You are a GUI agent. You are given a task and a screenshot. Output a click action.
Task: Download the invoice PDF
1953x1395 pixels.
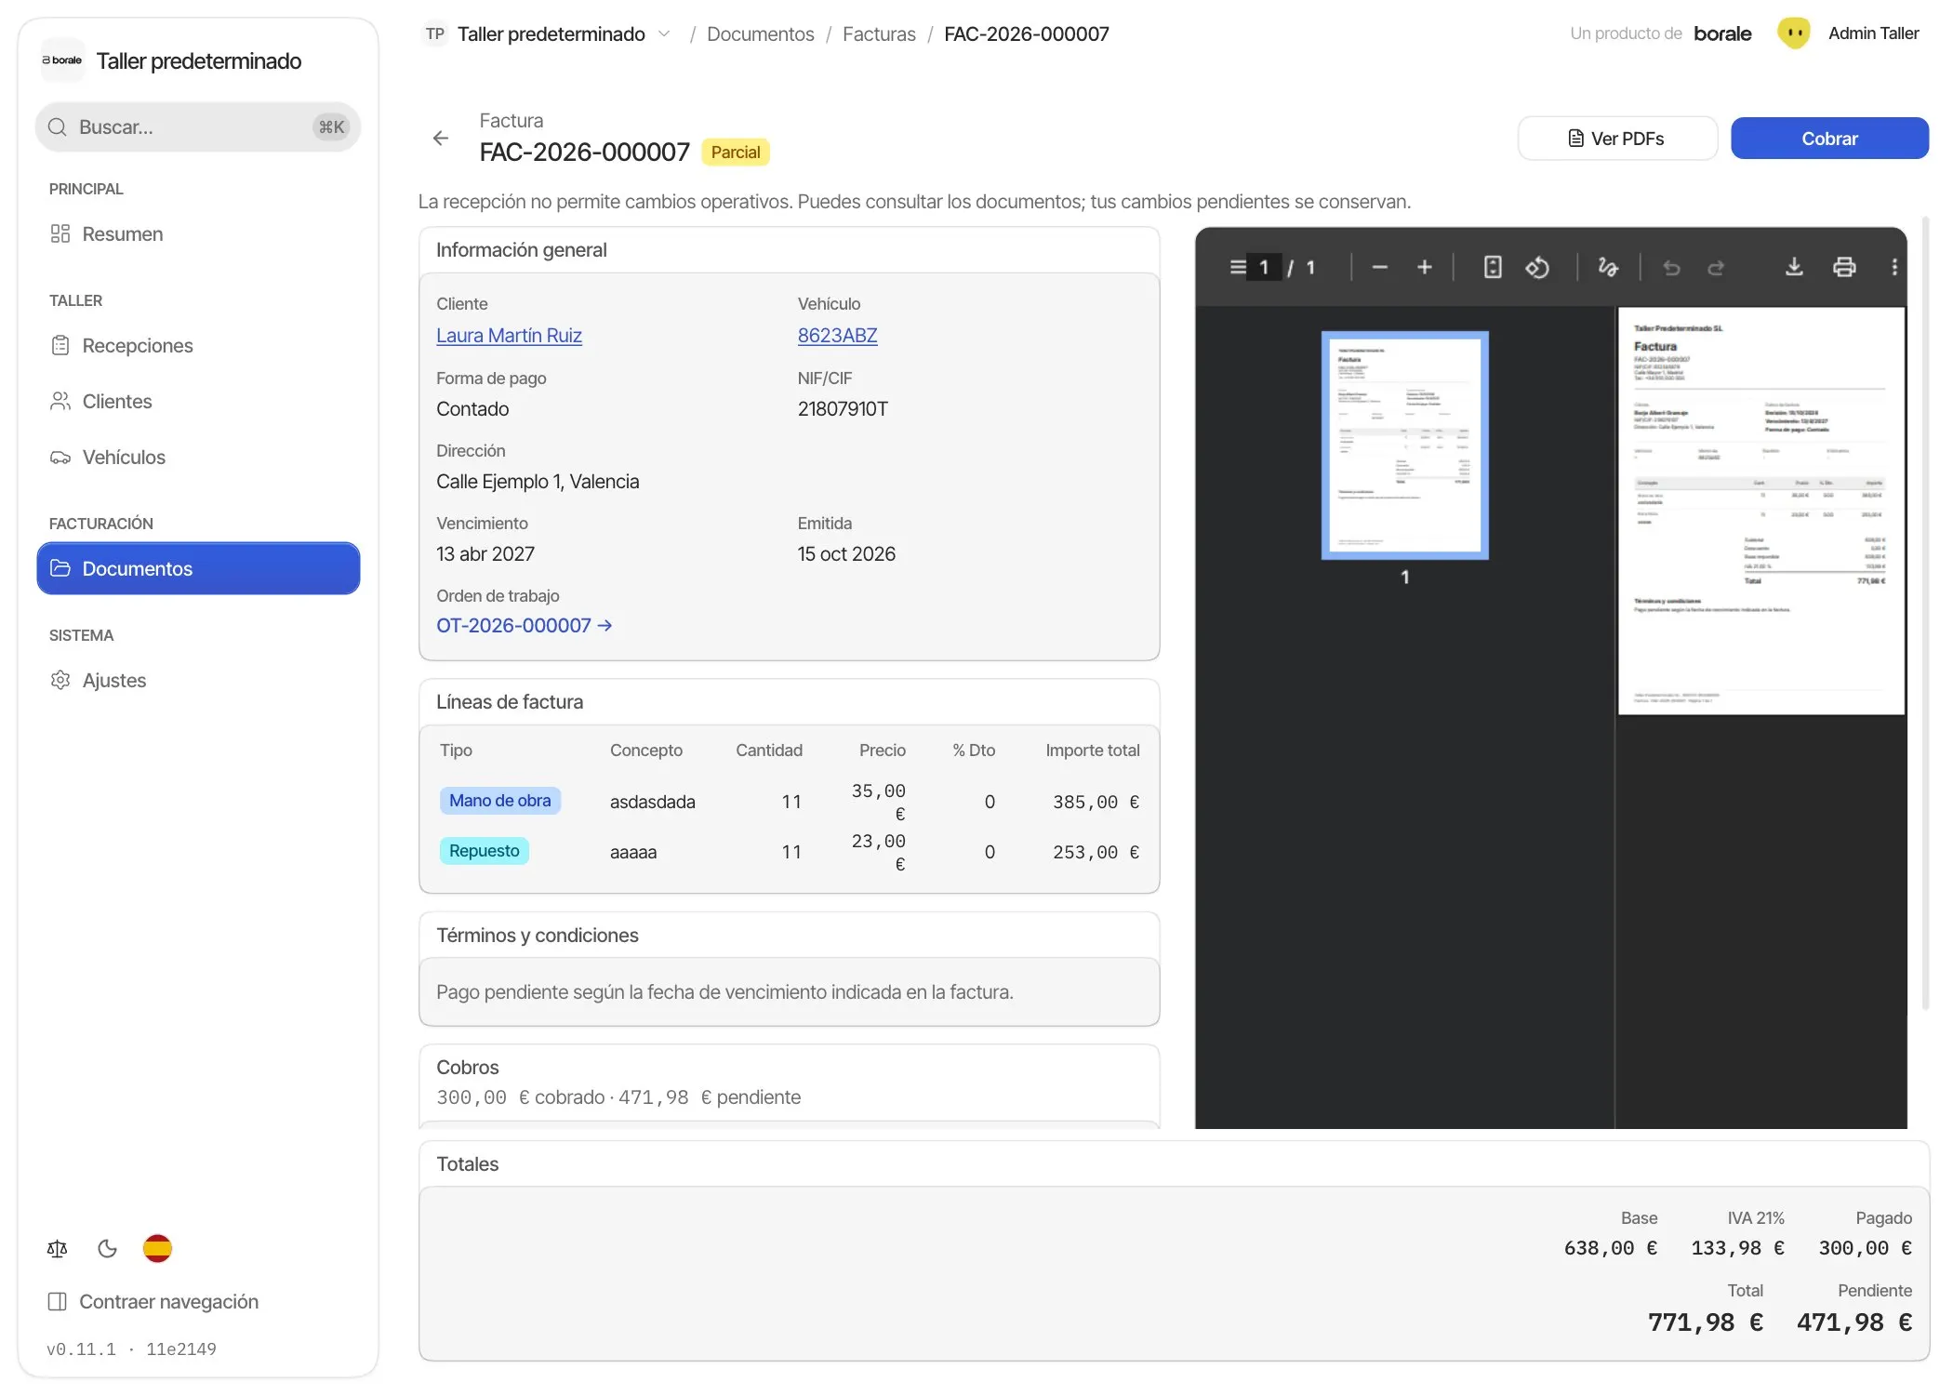click(1794, 268)
